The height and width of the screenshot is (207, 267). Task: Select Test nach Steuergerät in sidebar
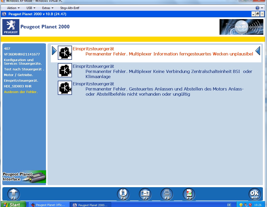(x=24, y=69)
